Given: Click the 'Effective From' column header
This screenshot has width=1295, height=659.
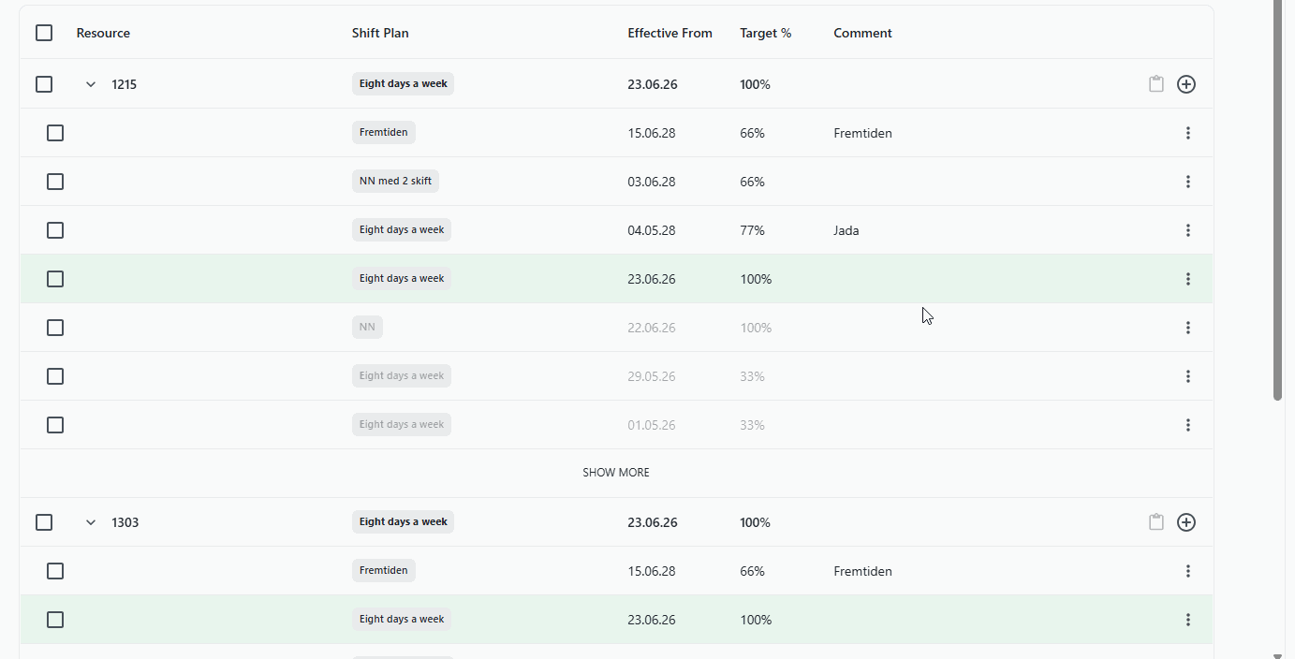Looking at the screenshot, I should 670,33.
